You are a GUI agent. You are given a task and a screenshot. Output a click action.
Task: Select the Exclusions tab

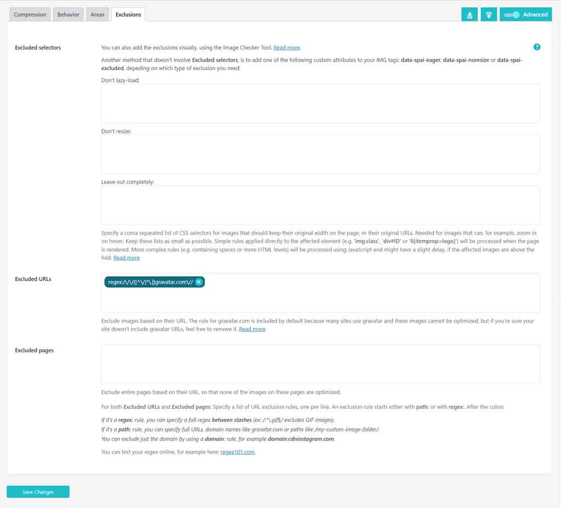click(x=128, y=15)
